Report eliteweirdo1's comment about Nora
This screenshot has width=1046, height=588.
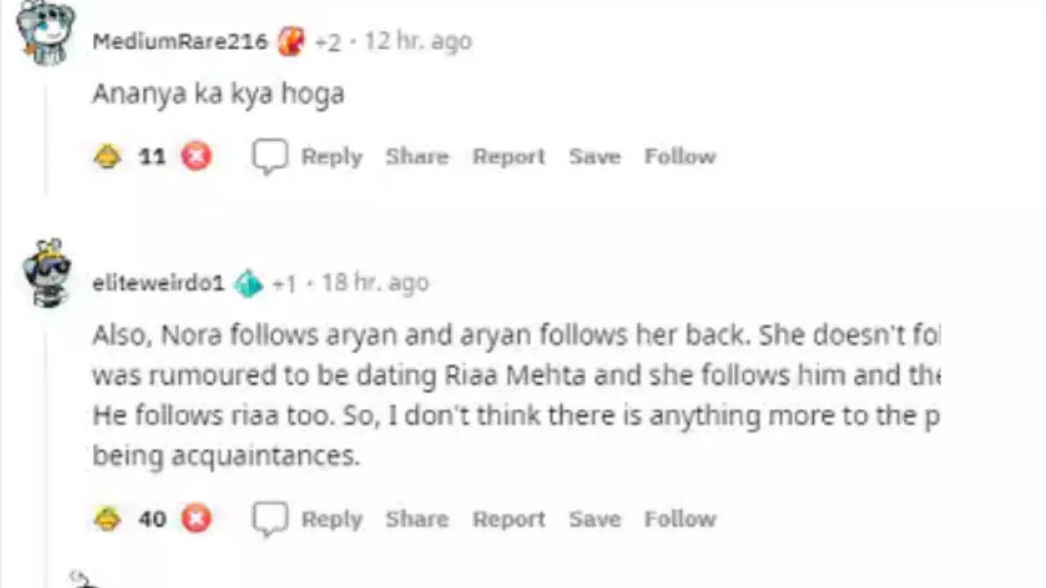[x=508, y=519]
